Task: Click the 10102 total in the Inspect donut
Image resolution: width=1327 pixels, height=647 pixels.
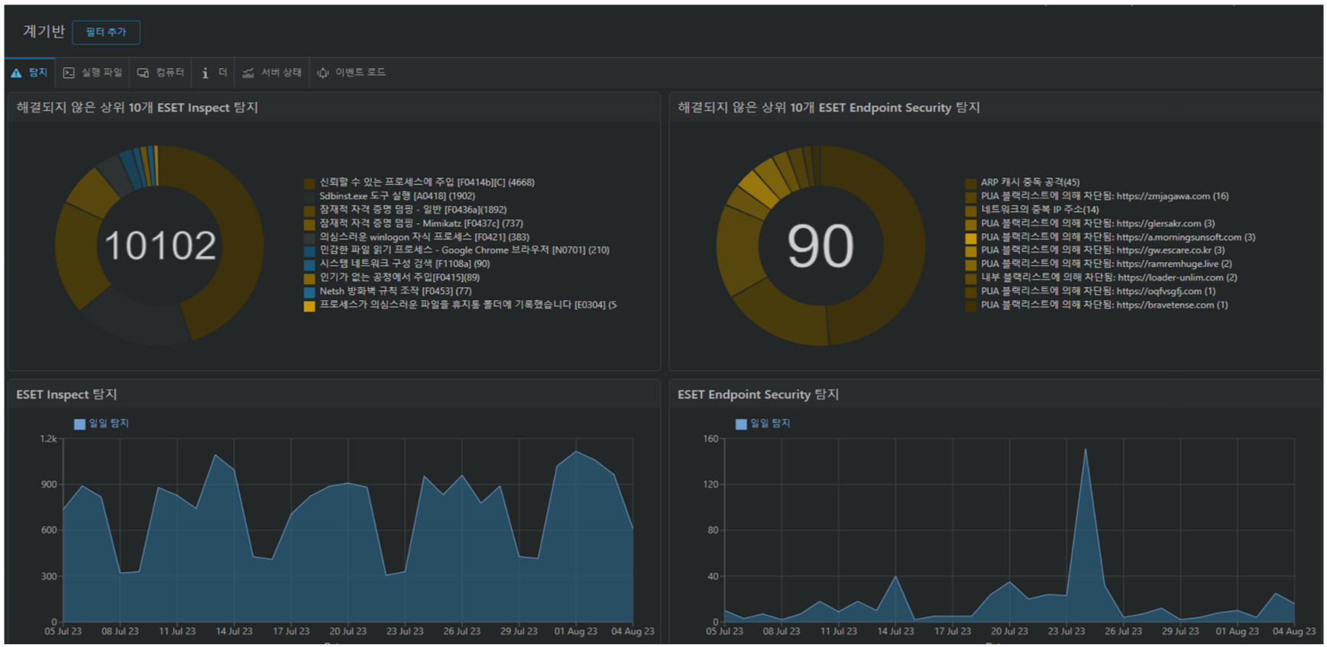Action: coord(160,246)
